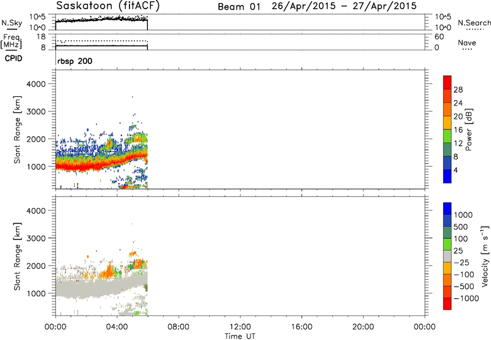
Task: Pick the light green 12–16 dB power segment
Action: pos(447,136)
